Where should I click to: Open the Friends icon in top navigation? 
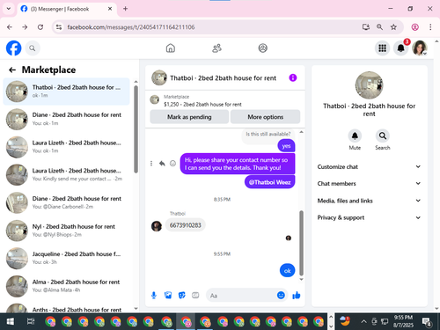216,48
